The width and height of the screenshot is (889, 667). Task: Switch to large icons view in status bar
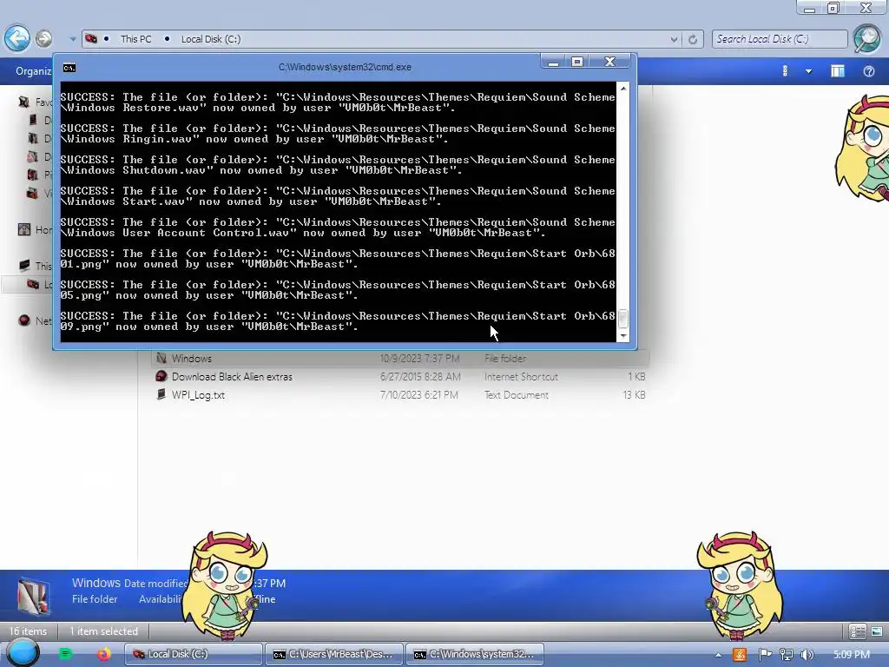[877, 631]
